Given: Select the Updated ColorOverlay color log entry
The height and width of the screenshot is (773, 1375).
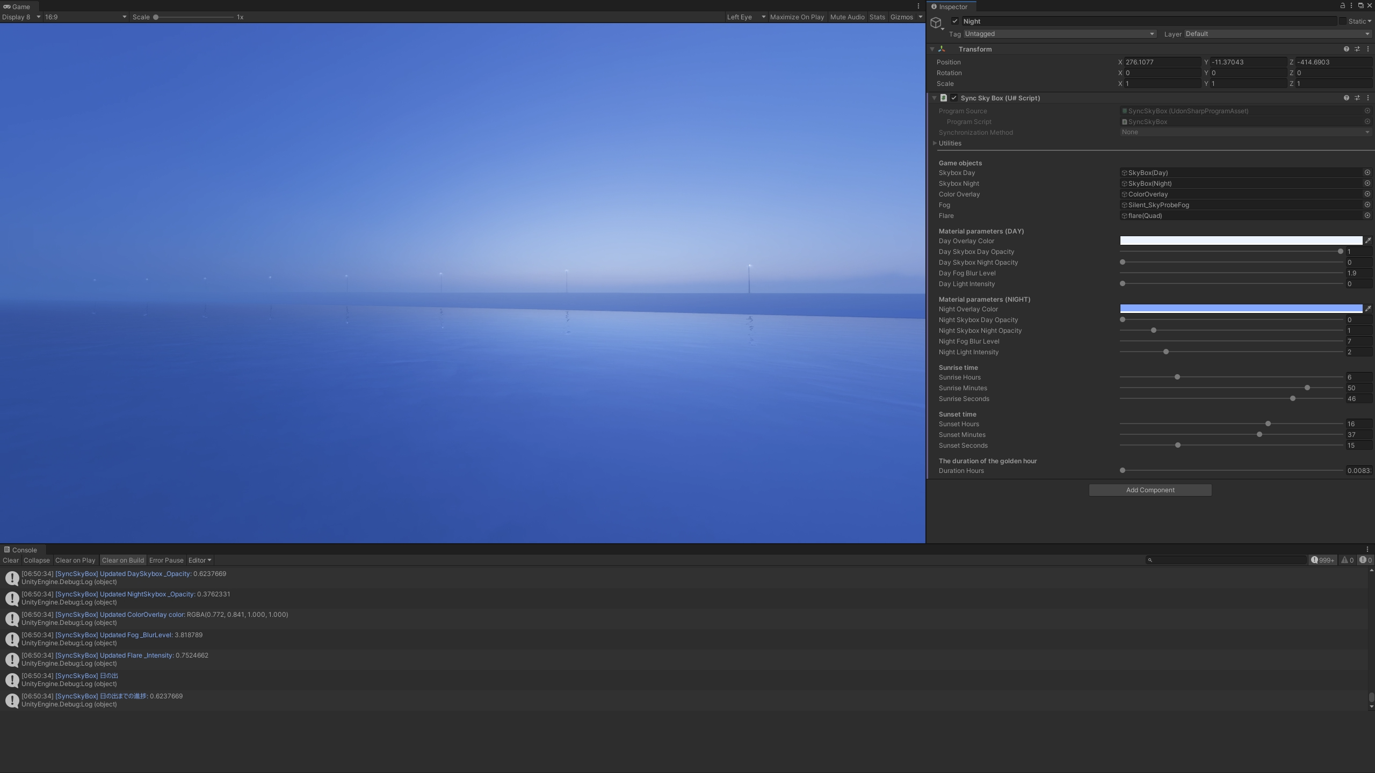Looking at the screenshot, I should [685, 618].
